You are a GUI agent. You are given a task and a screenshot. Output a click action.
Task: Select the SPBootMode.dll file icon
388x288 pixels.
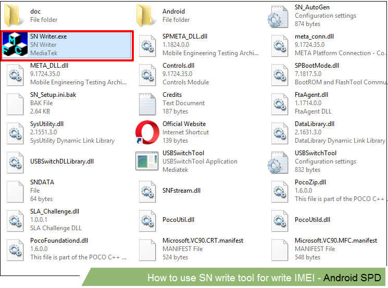pos(280,75)
